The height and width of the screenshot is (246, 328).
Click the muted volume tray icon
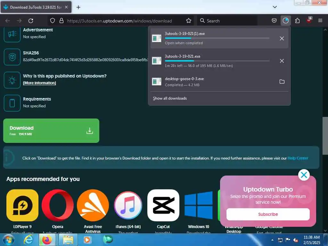click(x=296, y=240)
